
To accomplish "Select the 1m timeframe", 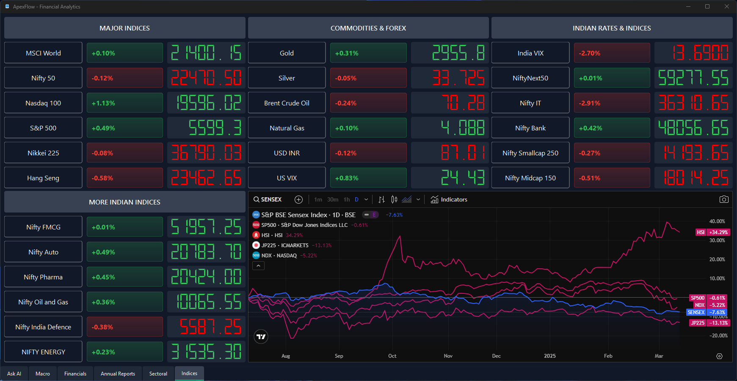I will tap(318, 199).
